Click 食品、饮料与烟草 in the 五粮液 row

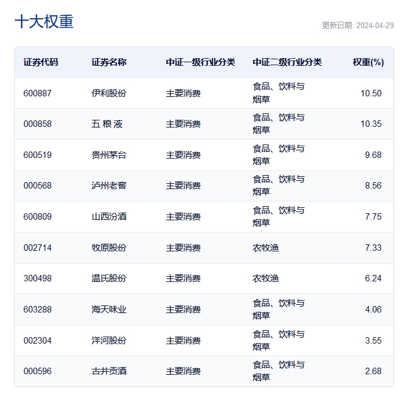279,124
